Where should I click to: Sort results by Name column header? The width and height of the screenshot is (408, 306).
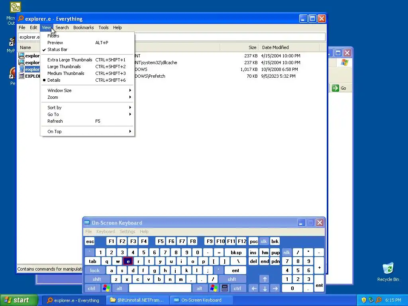pos(25,47)
